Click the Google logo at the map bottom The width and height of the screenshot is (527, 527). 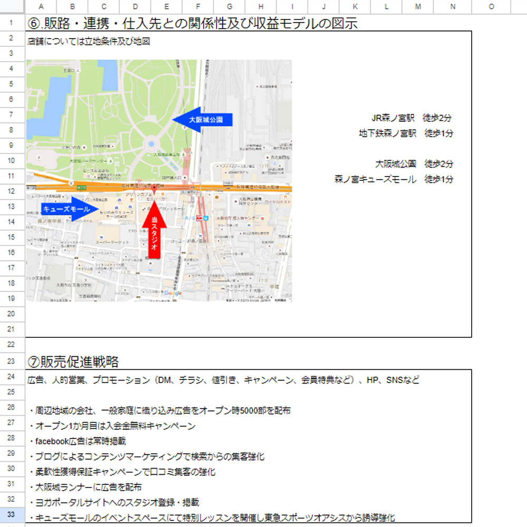coord(172,293)
